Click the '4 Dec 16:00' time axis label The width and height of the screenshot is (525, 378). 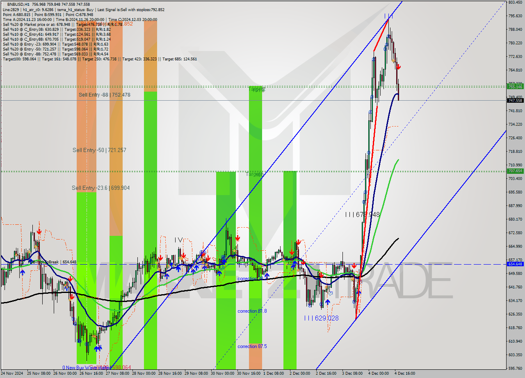406,373
